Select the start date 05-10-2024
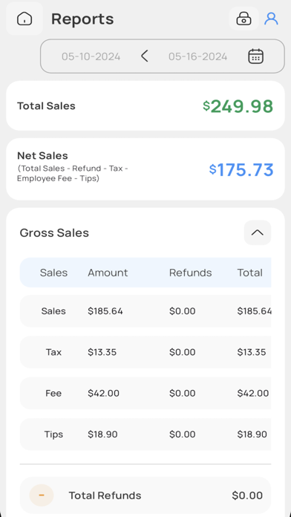291x517 pixels. tap(91, 56)
